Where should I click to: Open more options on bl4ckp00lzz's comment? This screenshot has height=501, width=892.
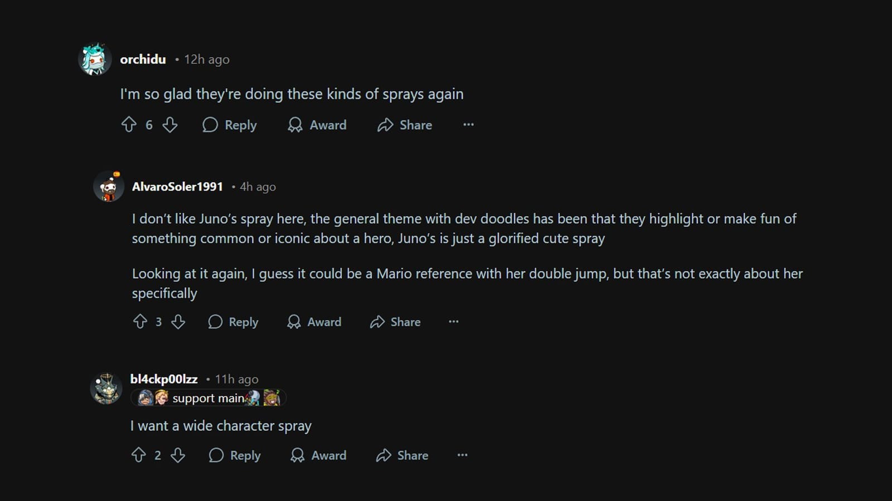coord(462,455)
